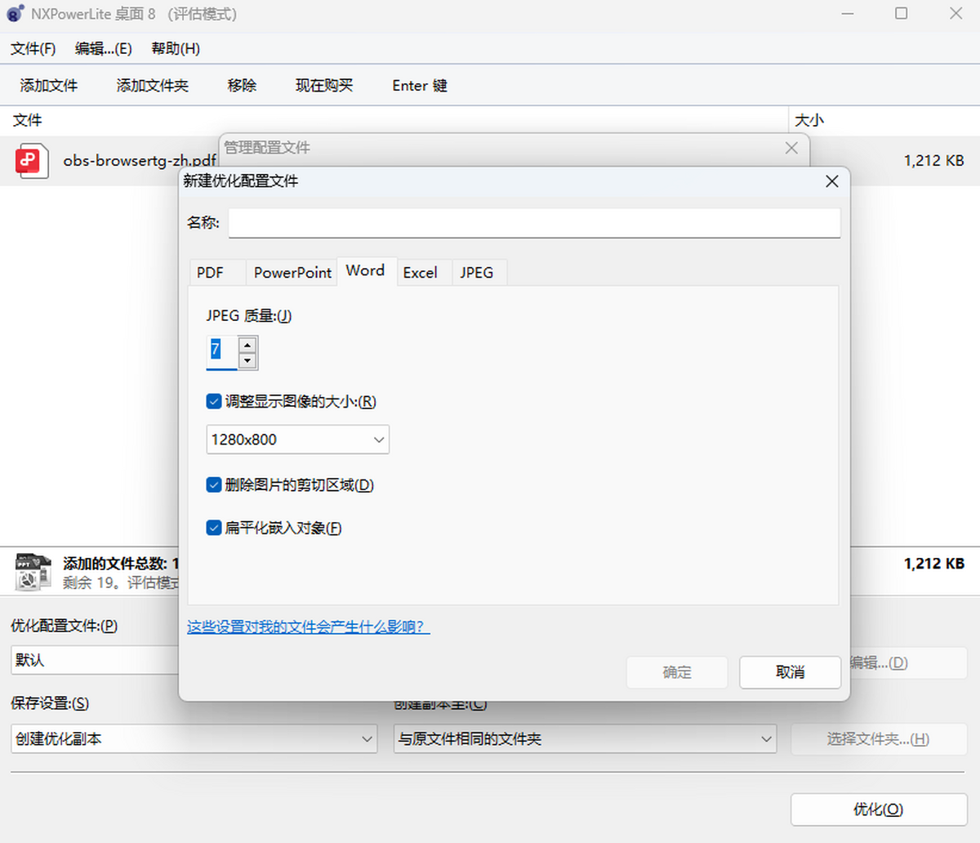The width and height of the screenshot is (980, 843).
Task: Open the 1280x800 resolution dropdown
Action: (x=297, y=439)
